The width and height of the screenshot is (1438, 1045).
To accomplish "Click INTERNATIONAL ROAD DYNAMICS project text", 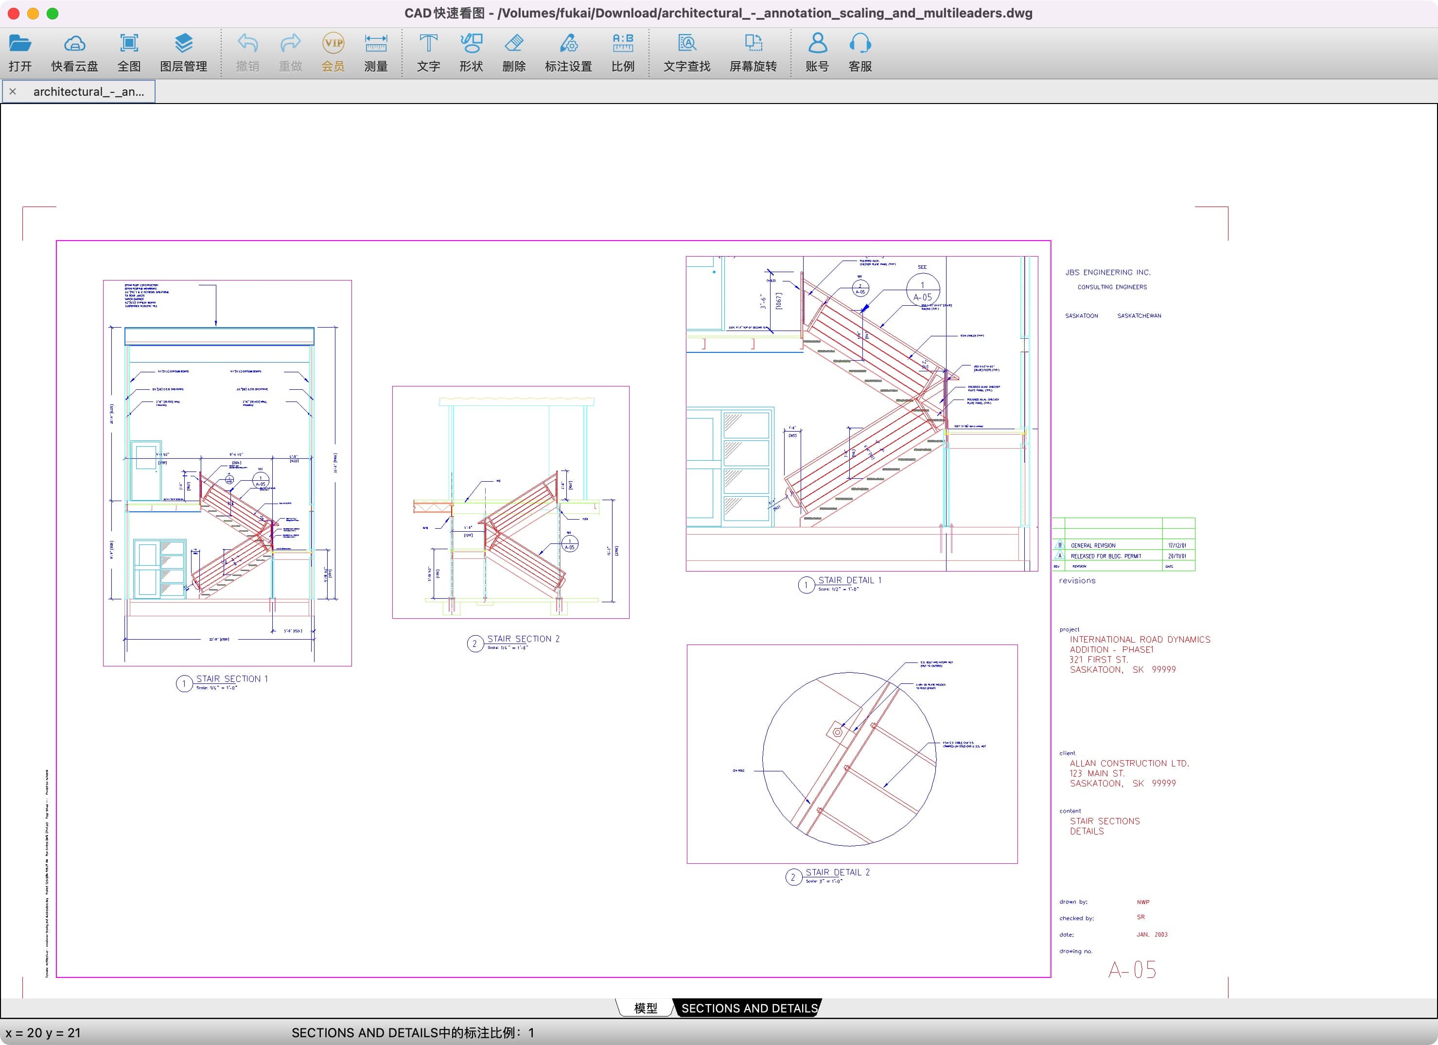I will 1140,640.
